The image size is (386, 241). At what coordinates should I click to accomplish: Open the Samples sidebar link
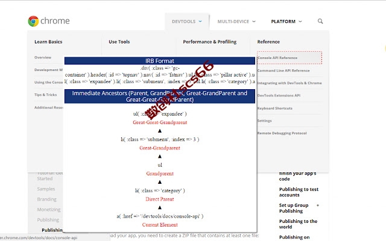point(46,189)
